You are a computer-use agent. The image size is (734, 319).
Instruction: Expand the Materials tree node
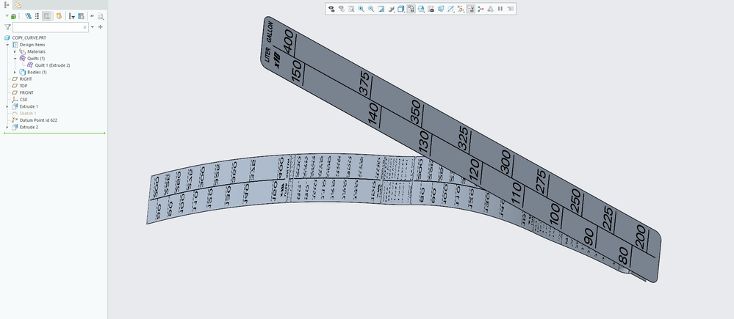click(15, 51)
